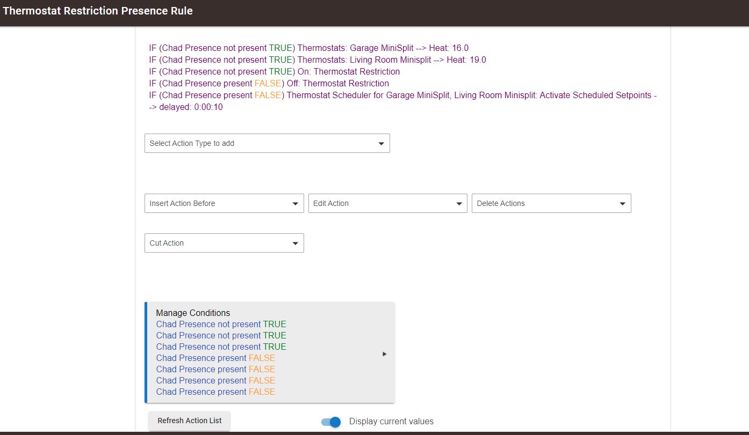This screenshot has height=435, width=749.
Task: Open the Cut Action dropdown
Action: 224,243
